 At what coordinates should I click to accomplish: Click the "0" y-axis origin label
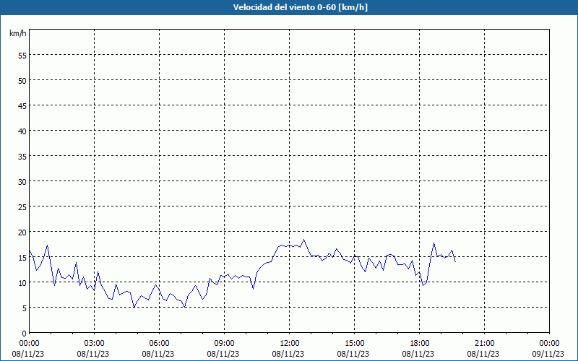pyautogui.click(x=25, y=334)
